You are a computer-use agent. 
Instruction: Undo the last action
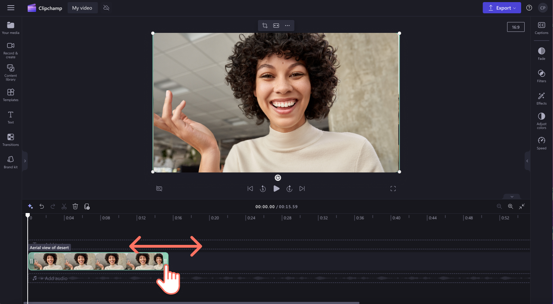tap(42, 206)
